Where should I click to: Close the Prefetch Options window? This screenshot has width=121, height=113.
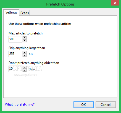point(115,3)
